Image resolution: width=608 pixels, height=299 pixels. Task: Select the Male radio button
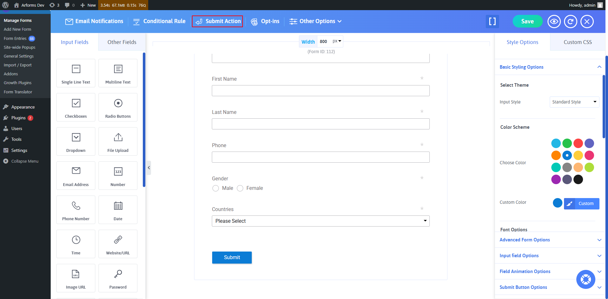(216, 188)
